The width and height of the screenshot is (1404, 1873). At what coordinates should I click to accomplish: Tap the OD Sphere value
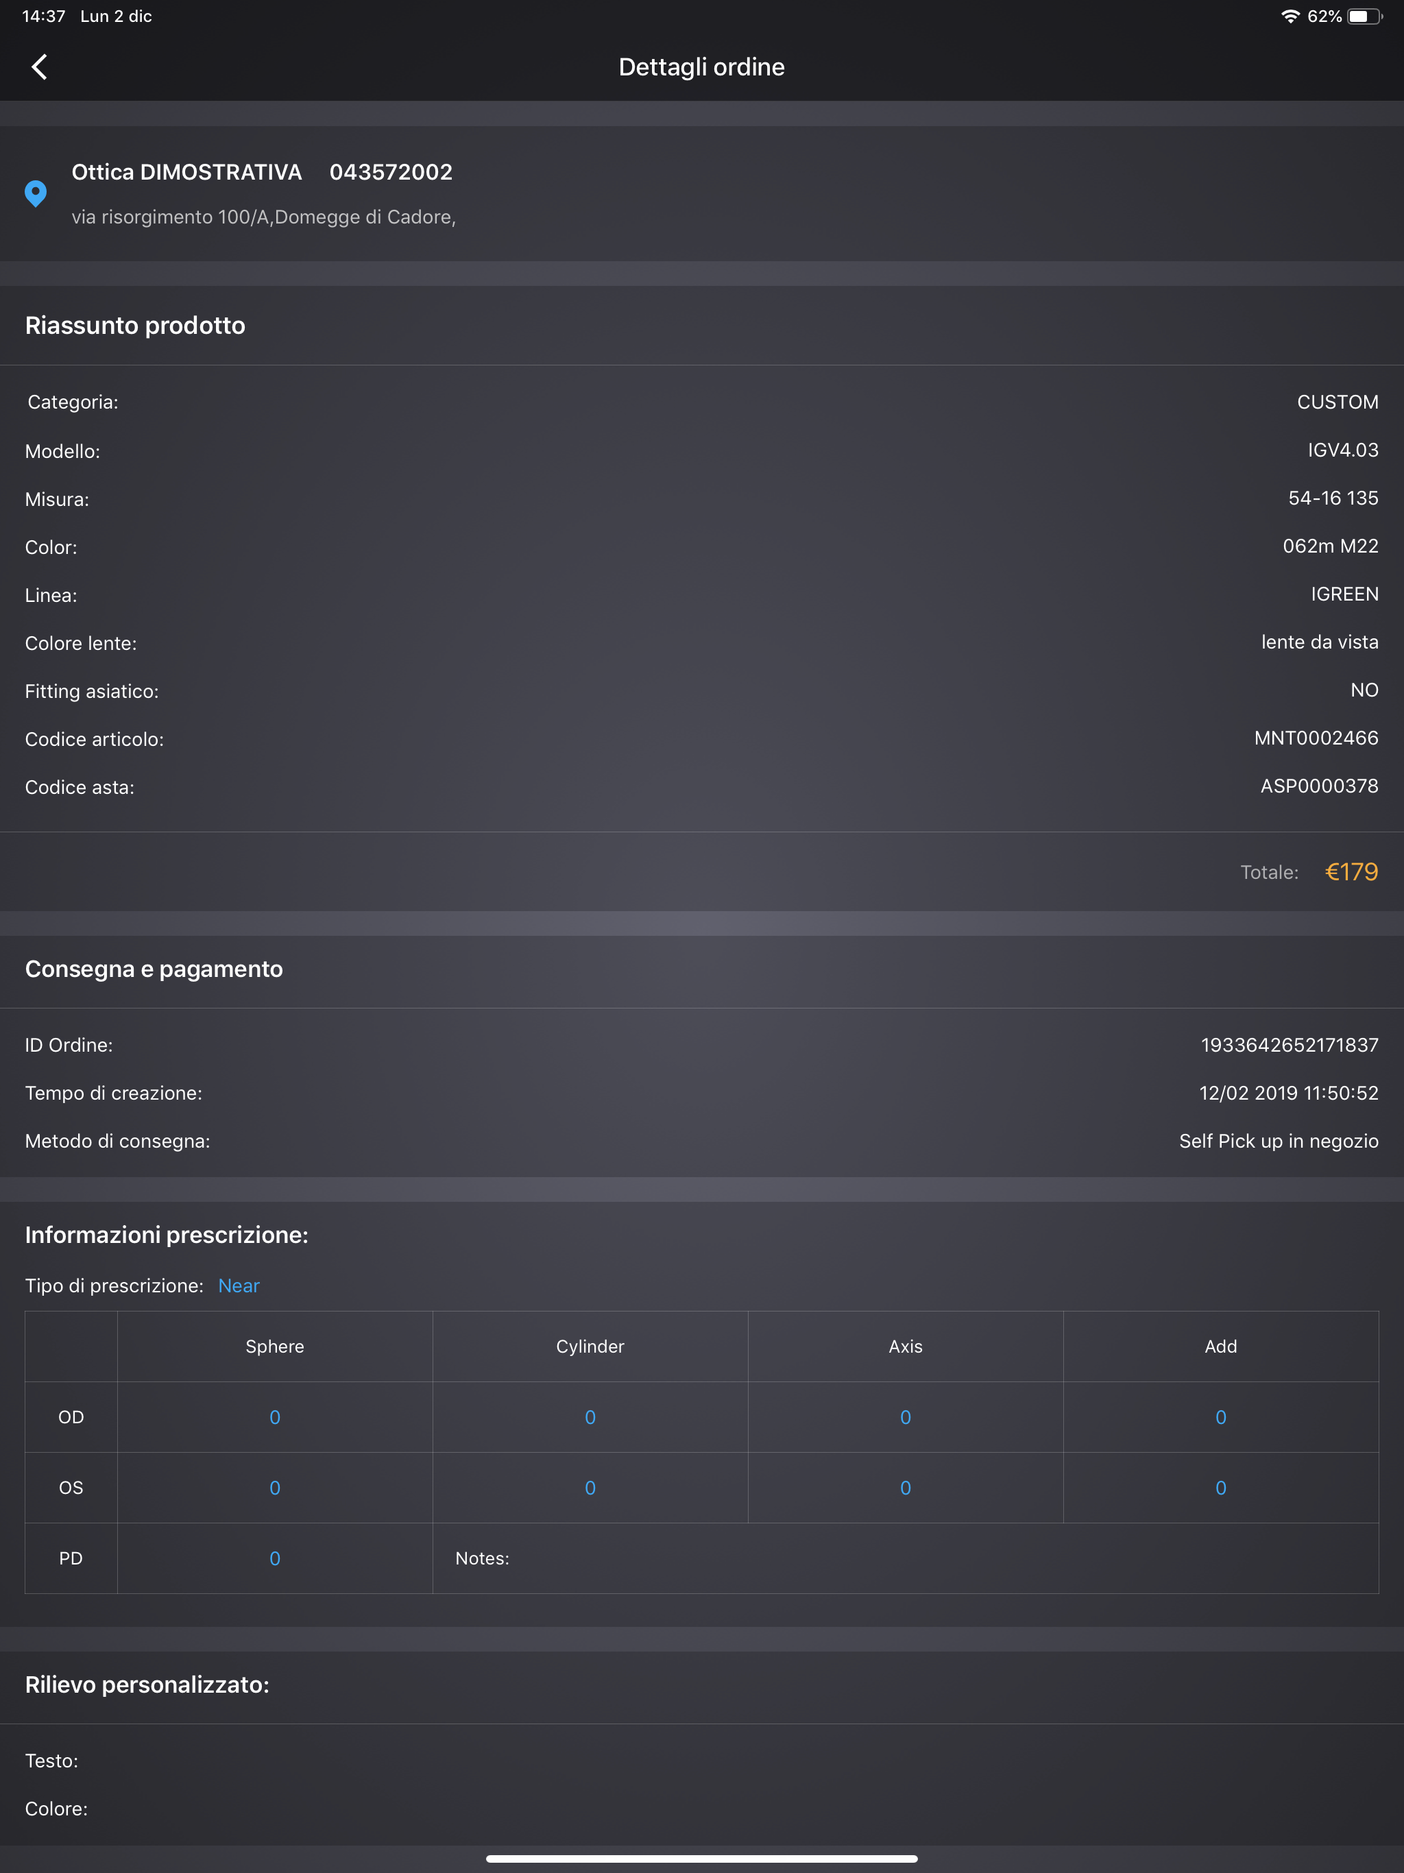click(274, 1418)
